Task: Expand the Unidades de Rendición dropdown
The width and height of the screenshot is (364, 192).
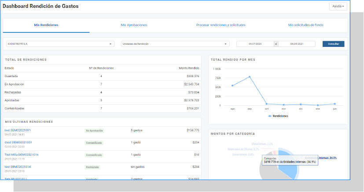Action: [x=175, y=44]
